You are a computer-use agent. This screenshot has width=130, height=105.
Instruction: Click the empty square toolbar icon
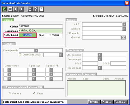pyautogui.click(x=10, y=9)
